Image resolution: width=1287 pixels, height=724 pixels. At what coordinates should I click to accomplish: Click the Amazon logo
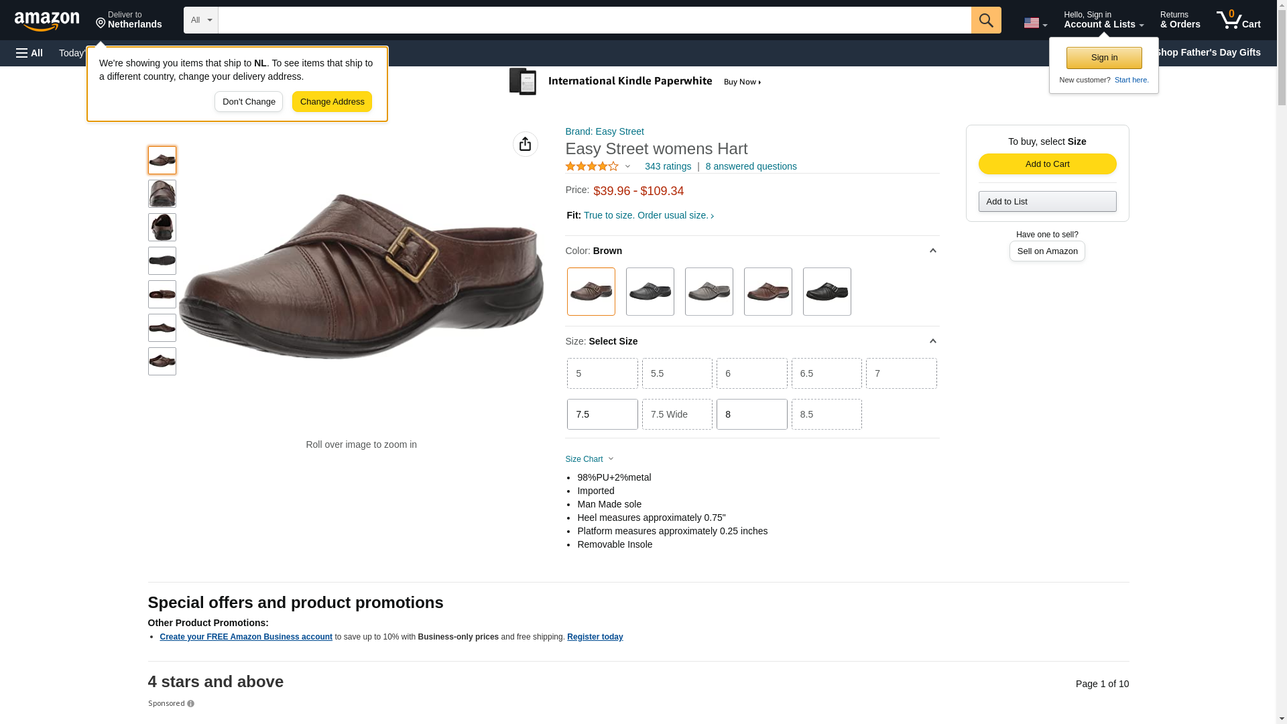coord(47,21)
